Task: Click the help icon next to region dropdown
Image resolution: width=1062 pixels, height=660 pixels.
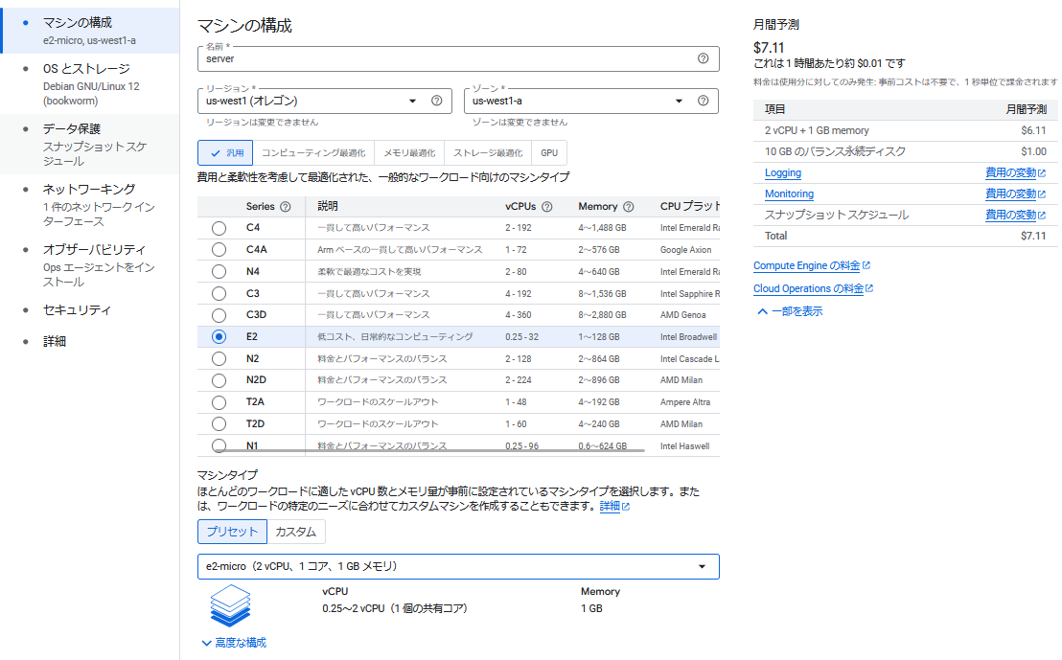Action: point(437,101)
